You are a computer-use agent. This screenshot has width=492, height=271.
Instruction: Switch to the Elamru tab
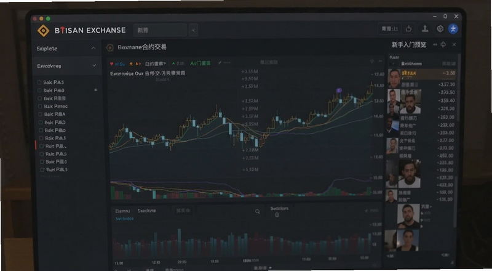tap(122, 211)
